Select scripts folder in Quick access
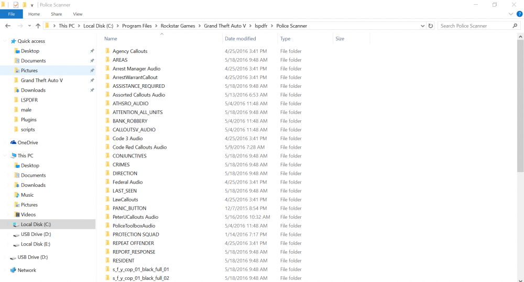Screen dimensions: 524x282 pyautogui.click(x=28, y=129)
